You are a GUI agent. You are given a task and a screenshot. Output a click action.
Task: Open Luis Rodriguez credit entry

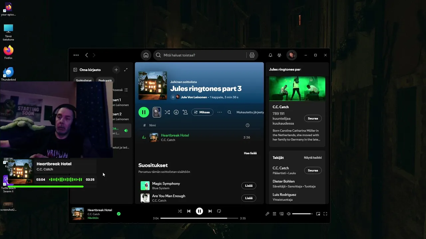coord(284,195)
